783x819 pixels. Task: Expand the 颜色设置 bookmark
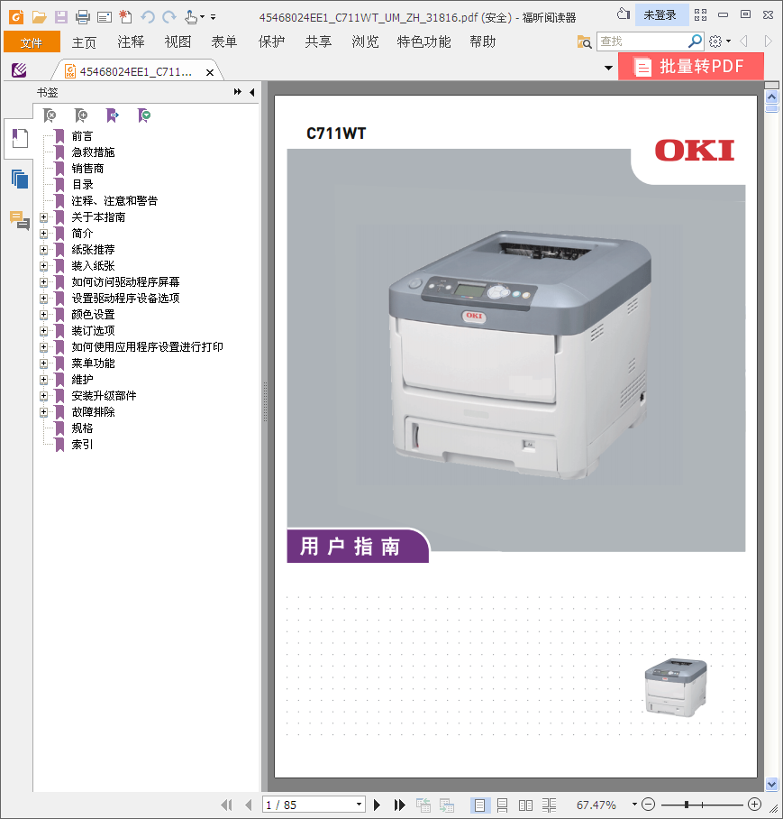pyautogui.click(x=44, y=315)
